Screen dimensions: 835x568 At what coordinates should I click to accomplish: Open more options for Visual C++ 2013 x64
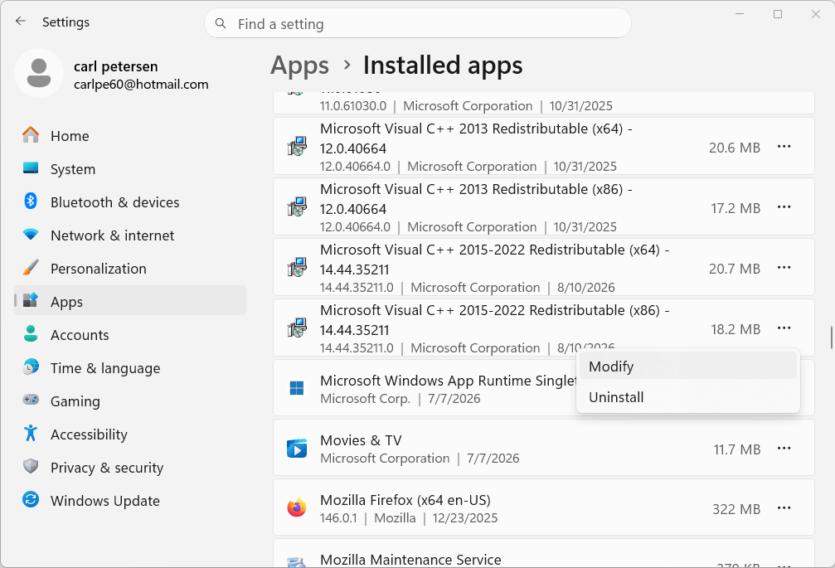[784, 147]
